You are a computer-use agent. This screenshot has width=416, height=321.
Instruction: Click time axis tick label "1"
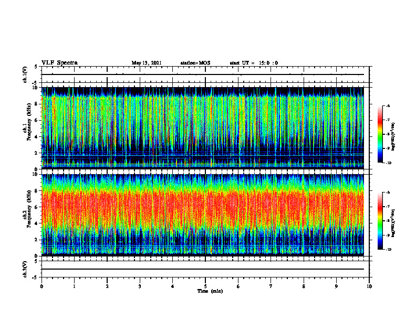click(x=74, y=286)
